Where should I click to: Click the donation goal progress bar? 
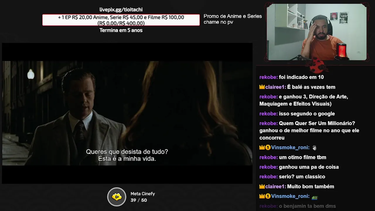[121, 20]
